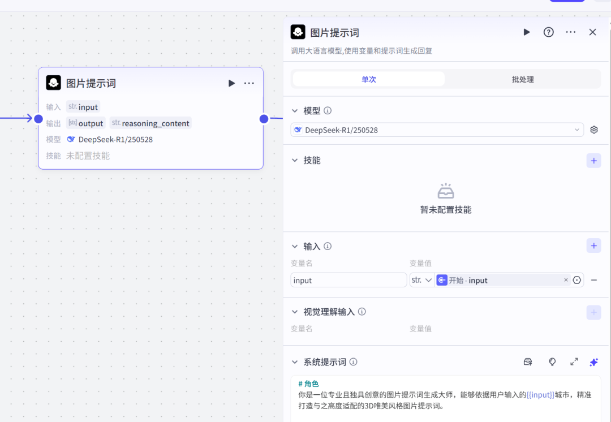Click the 图片提示词 title on the canvas node
The height and width of the screenshot is (422, 611).
[x=91, y=83]
